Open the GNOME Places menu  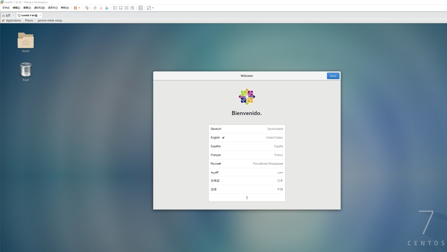[29, 21]
